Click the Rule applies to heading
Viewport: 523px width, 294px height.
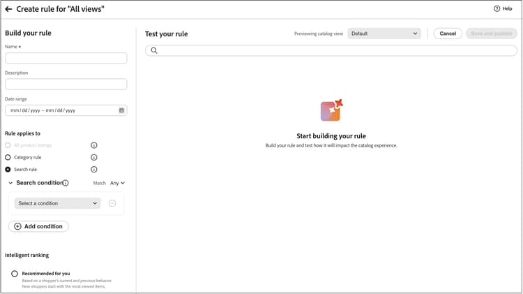(x=22, y=133)
